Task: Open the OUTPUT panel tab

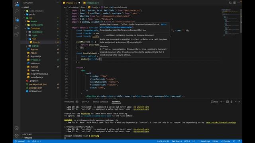Action: coord(85,102)
